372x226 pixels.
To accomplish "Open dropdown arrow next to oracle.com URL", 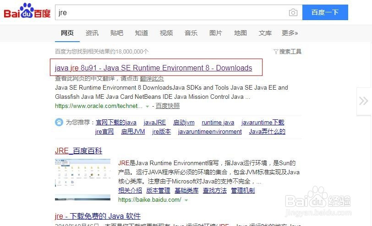I will click(x=148, y=107).
